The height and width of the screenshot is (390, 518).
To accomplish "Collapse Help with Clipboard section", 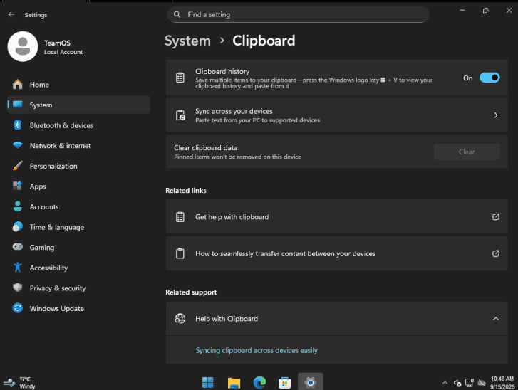I will click(x=496, y=319).
